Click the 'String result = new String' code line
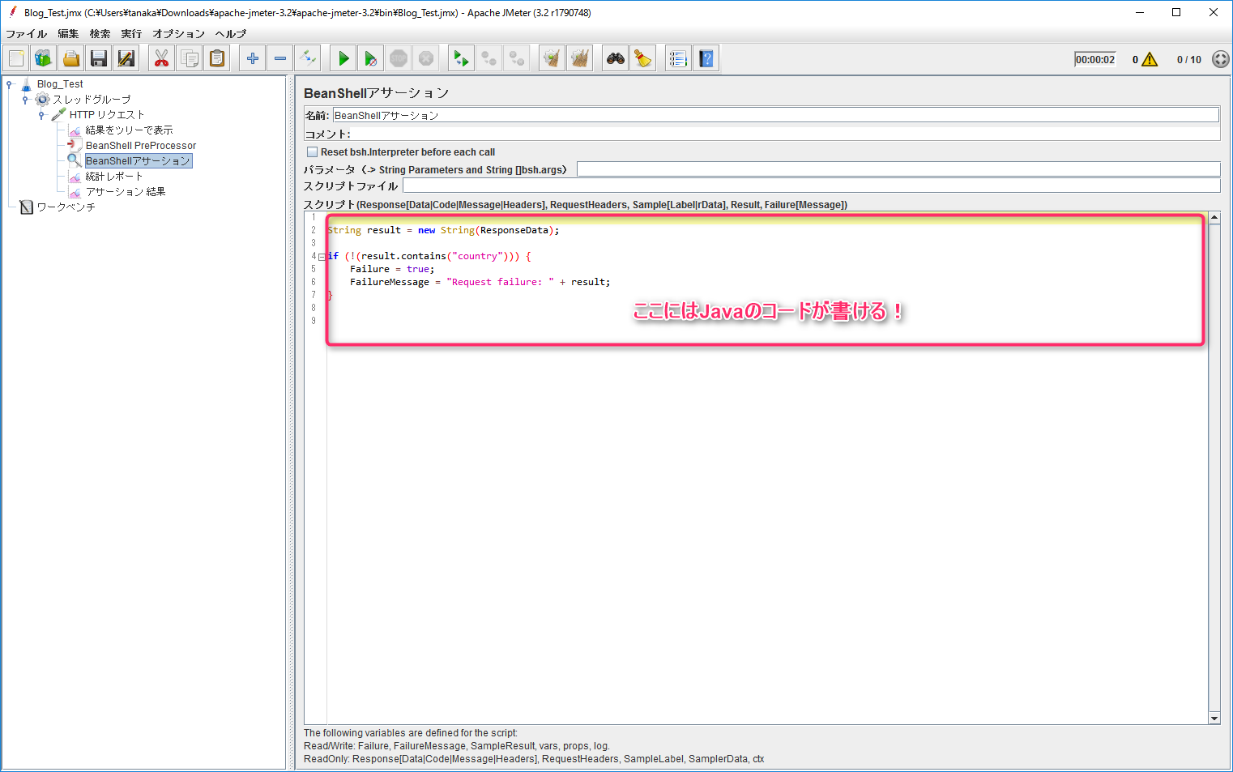Screen dimensions: 1233x772 (443, 230)
